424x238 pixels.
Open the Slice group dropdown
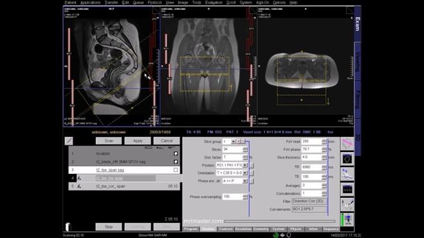(233, 141)
